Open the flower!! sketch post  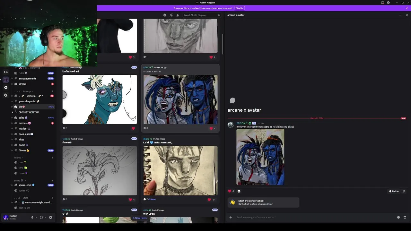click(x=100, y=171)
